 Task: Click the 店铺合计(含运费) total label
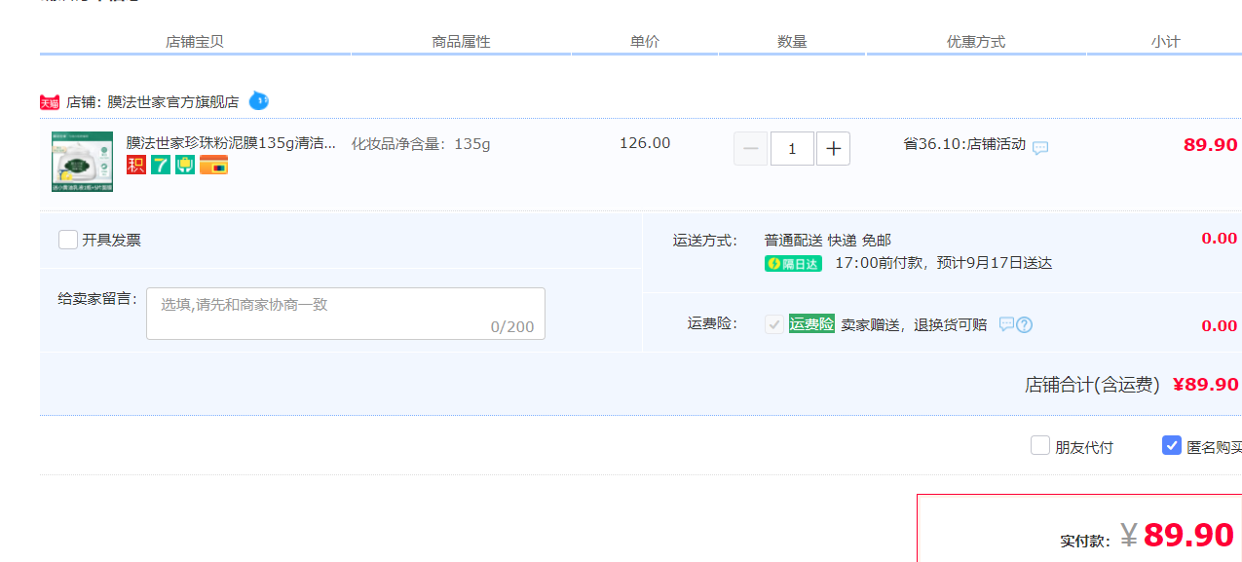[1092, 385]
